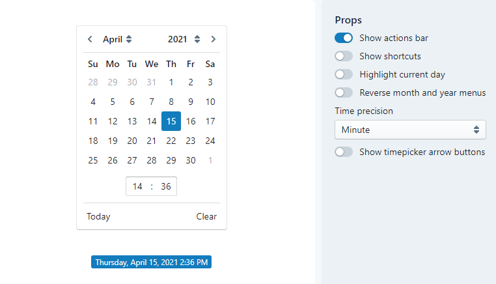The width and height of the screenshot is (496, 284).
Task: Go to previous month with left chevron
Action: point(90,39)
